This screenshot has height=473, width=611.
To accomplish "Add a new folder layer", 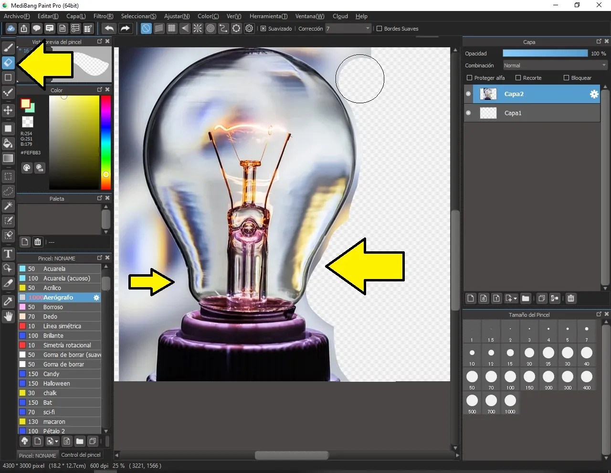I will tap(526, 298).
